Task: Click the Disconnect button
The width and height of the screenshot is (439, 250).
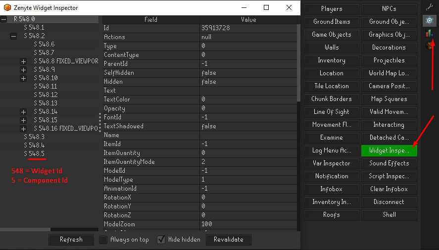Action: (389, 202)
